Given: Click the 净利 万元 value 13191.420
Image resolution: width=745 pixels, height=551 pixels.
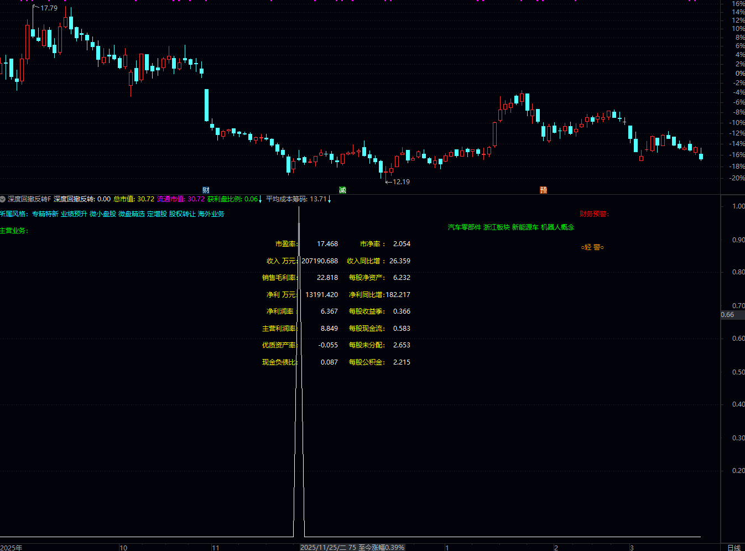Looking at the screenshot, I should [x=322, y=295].
